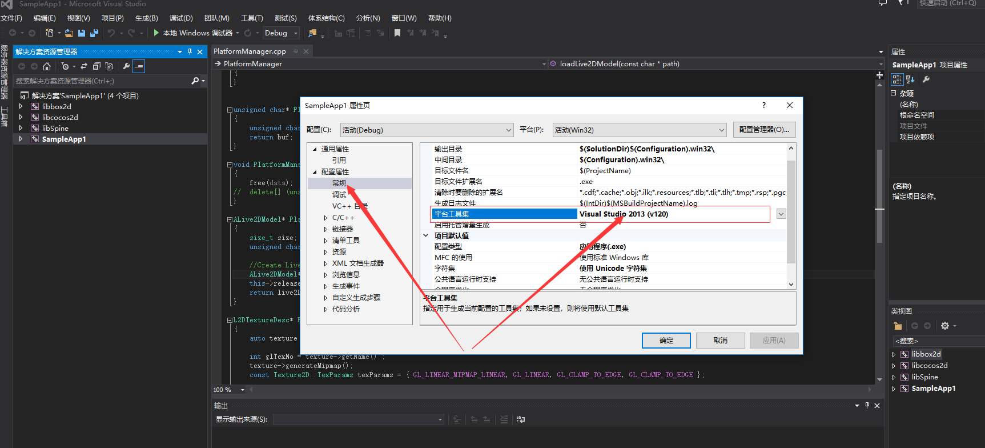Viewport: 985px width, 448px height.
Task: Open the 工具(T) menu
Action: coord(252,18)
